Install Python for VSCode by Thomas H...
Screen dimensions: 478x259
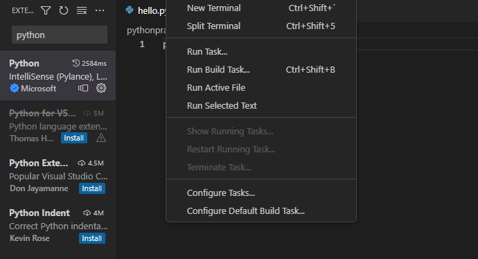pyautogui.click(x=74, y=138)
